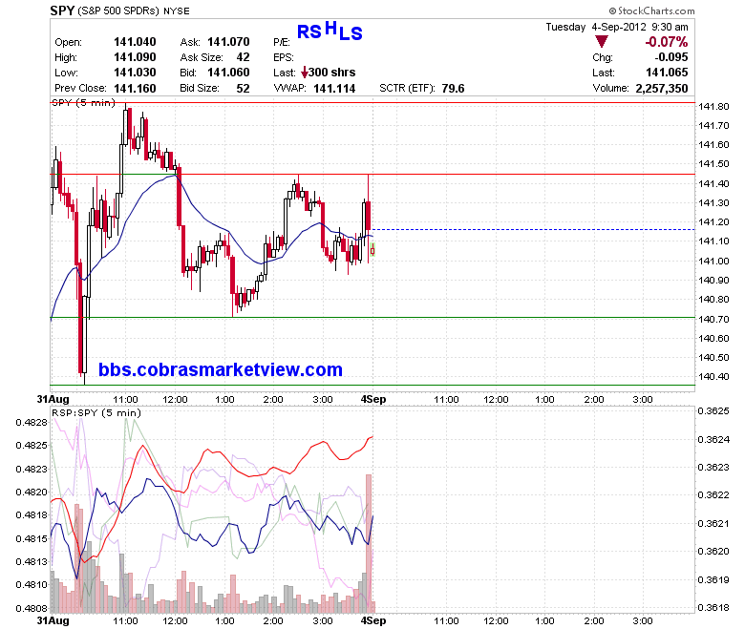Click the SCTR (ETF) value 79.6
745x629 pixels.
(x=453, y=89)
